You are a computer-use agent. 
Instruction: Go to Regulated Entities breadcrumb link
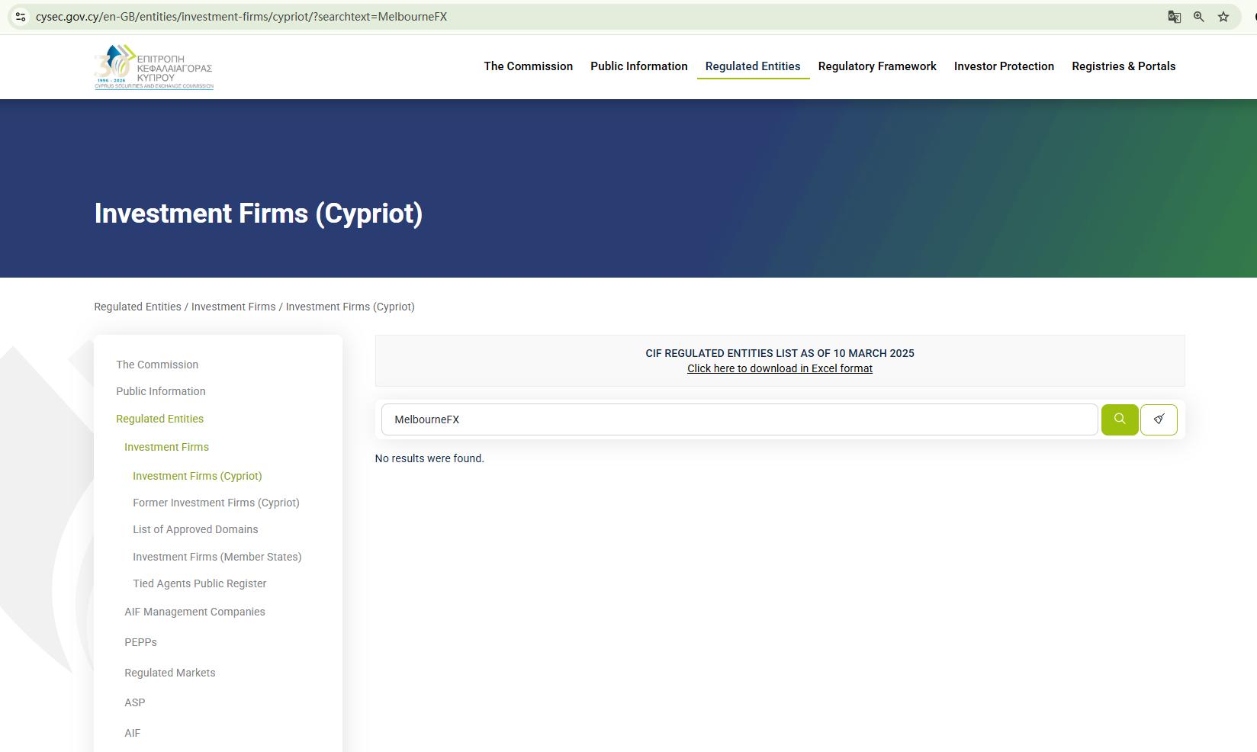[x=137, y=307]
